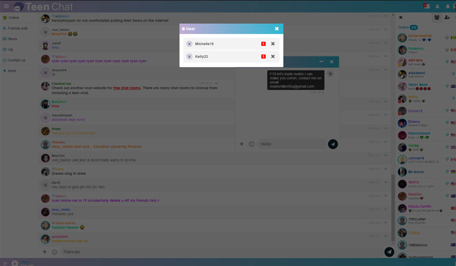This screenshot has height=266, width=456.
Task: Switch to the add friends tab
Action: pos(447,18)
